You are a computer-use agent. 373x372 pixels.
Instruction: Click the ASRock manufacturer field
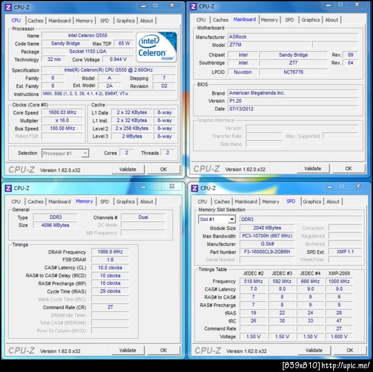point(293,37)
